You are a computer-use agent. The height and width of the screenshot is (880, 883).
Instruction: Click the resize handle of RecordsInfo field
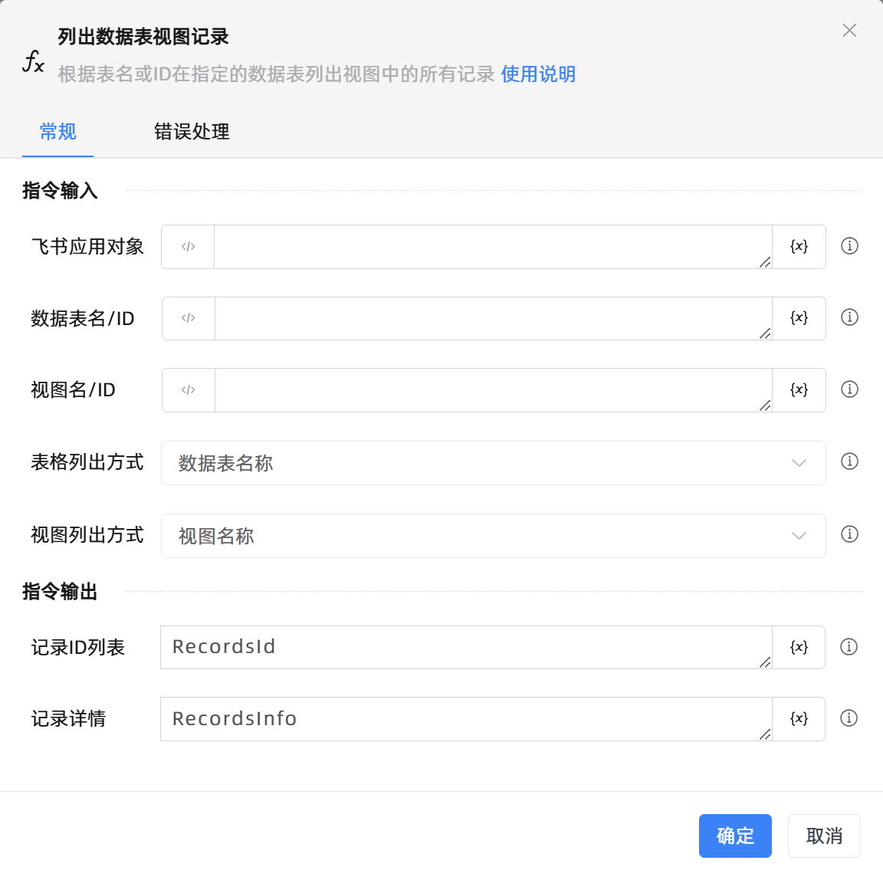click(x=765, y=734)
